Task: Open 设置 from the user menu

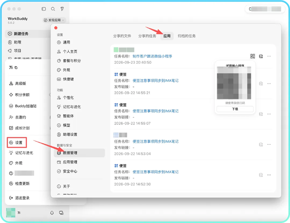Action: click(17, 142)
